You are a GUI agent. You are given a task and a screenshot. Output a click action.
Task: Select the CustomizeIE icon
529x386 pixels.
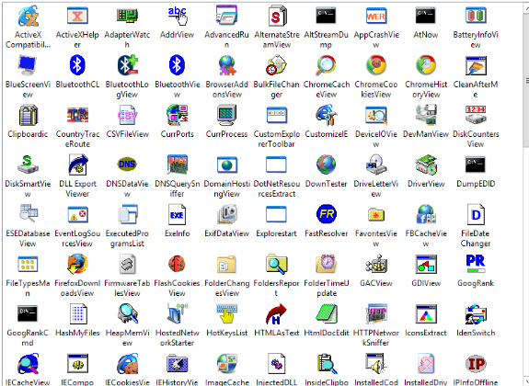(x=326, y=115)
